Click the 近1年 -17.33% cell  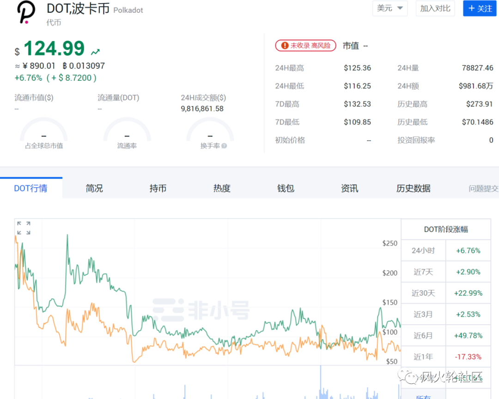(468, 357)
